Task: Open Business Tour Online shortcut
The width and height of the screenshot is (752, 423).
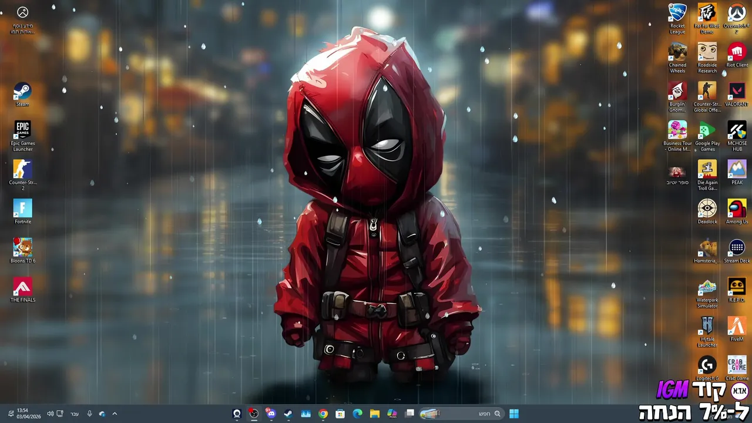Action: pos(677,136)
